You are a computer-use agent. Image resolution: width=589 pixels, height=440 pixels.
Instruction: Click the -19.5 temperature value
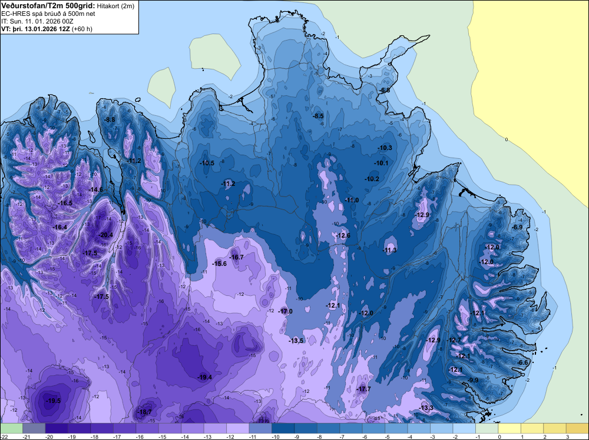click(53, 401)
